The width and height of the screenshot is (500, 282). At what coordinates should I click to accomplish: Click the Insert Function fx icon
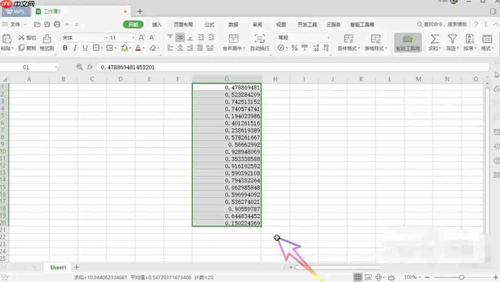pyautogui.click(x=89, y=67)
